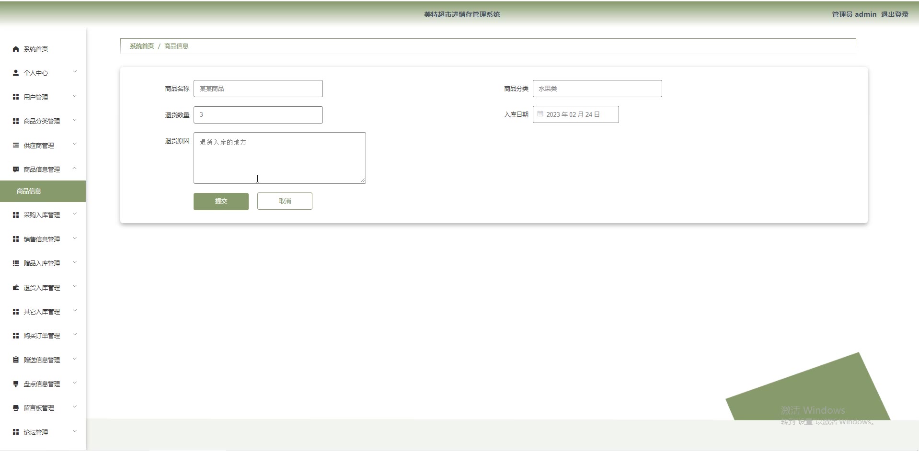
Task: Focus the 退货数量 input field
Action: (x=258, y=115)
